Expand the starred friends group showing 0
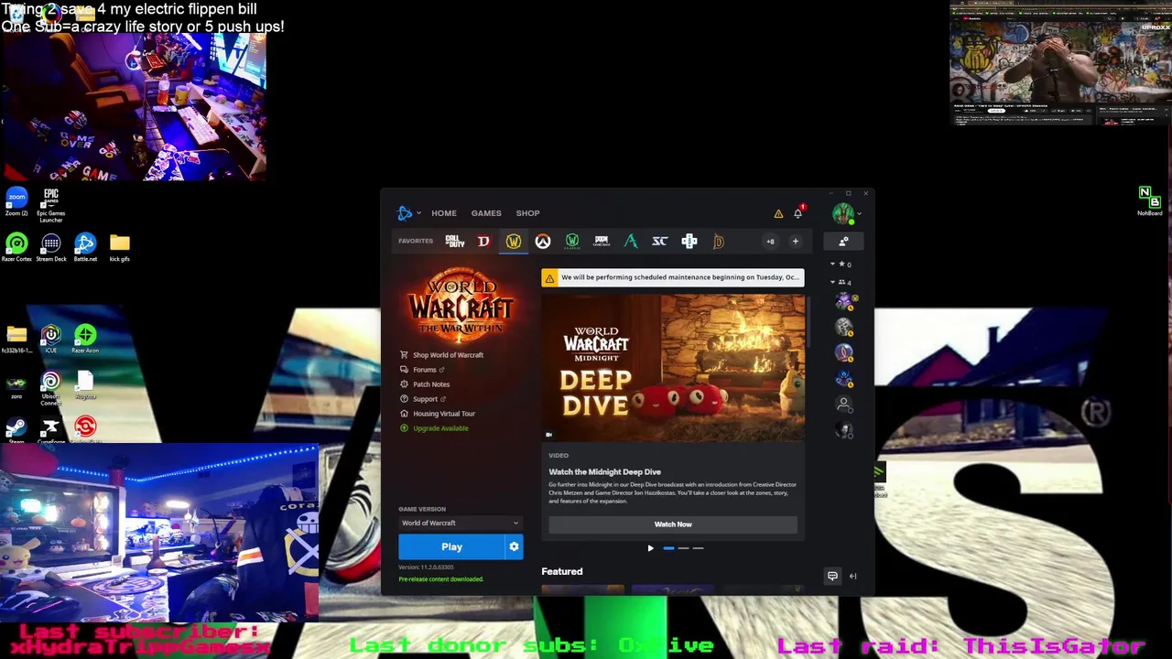This screenshot has height=659, width=1172. (x=841, y=265)
